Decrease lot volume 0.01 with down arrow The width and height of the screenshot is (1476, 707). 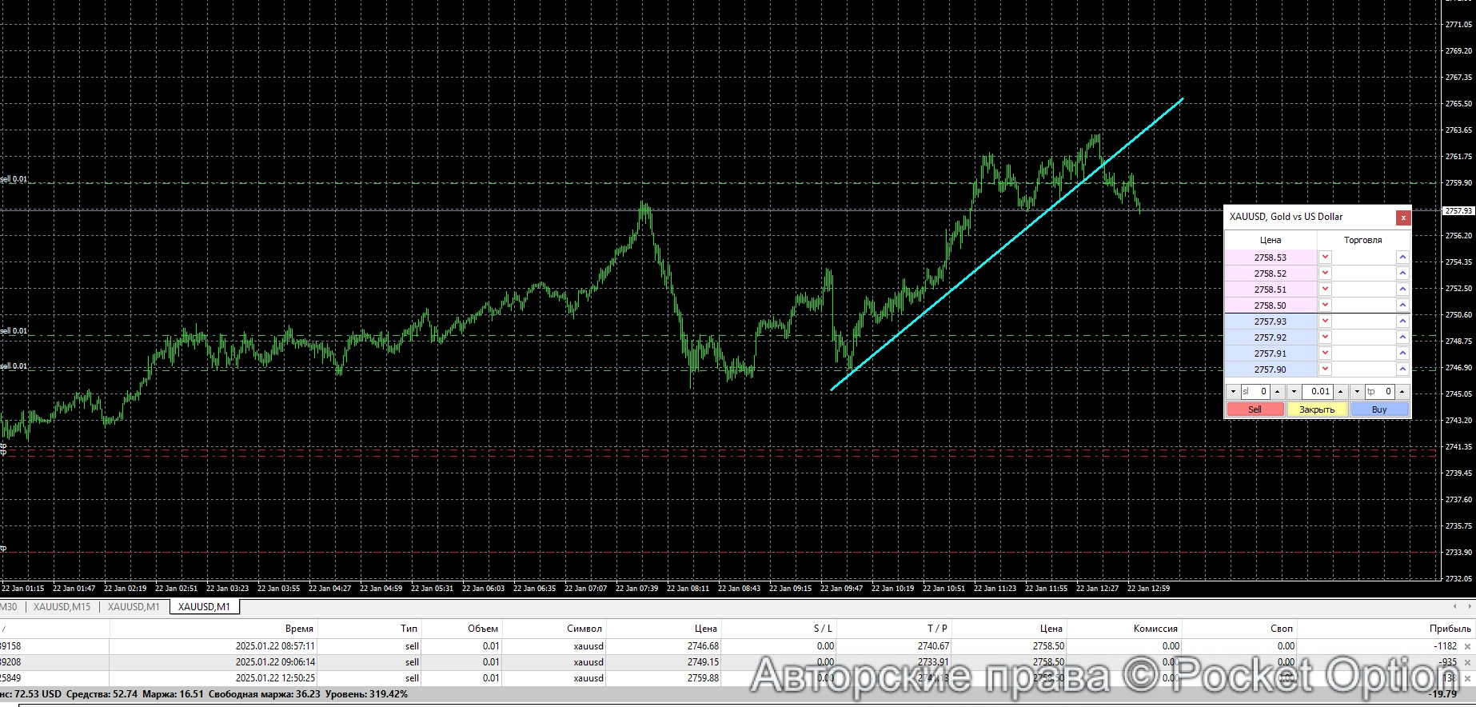(1294, 392)
